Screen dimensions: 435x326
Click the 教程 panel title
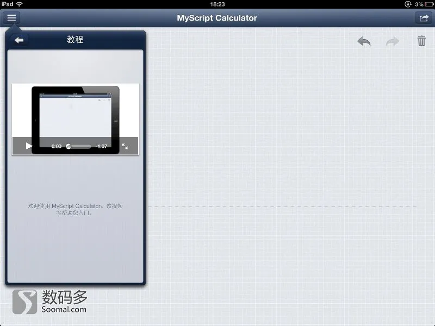(x=75, y=40)
